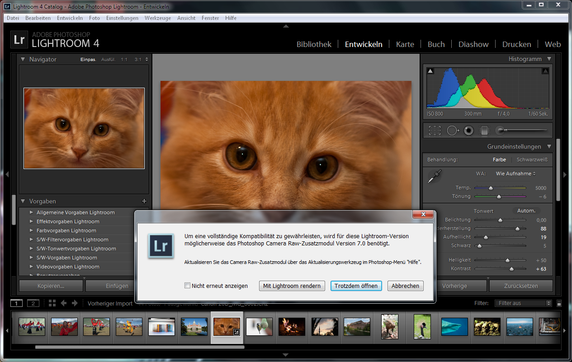The height and width of the screenshot is (362, 572).
Task: Click the Temp. slider handle
Action: click(x=491, y=188)
